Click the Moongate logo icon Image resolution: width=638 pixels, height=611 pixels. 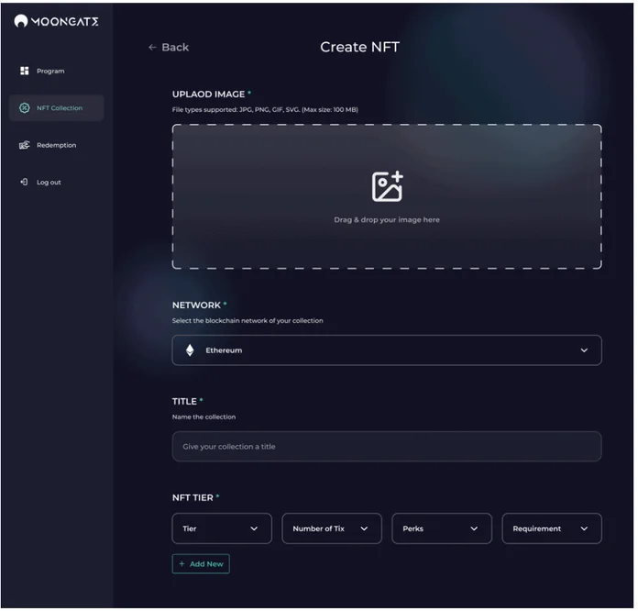(21, 21)
